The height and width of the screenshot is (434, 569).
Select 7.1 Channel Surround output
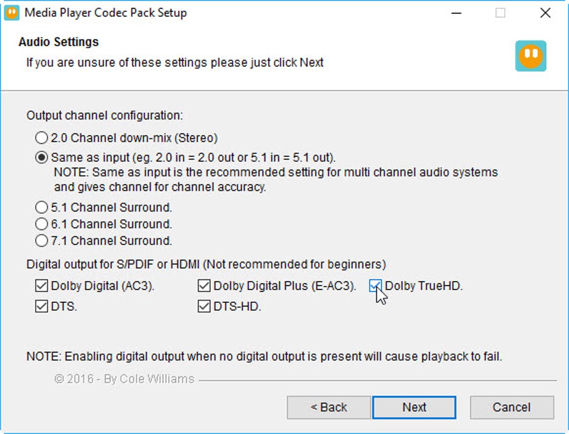point(41,241)
